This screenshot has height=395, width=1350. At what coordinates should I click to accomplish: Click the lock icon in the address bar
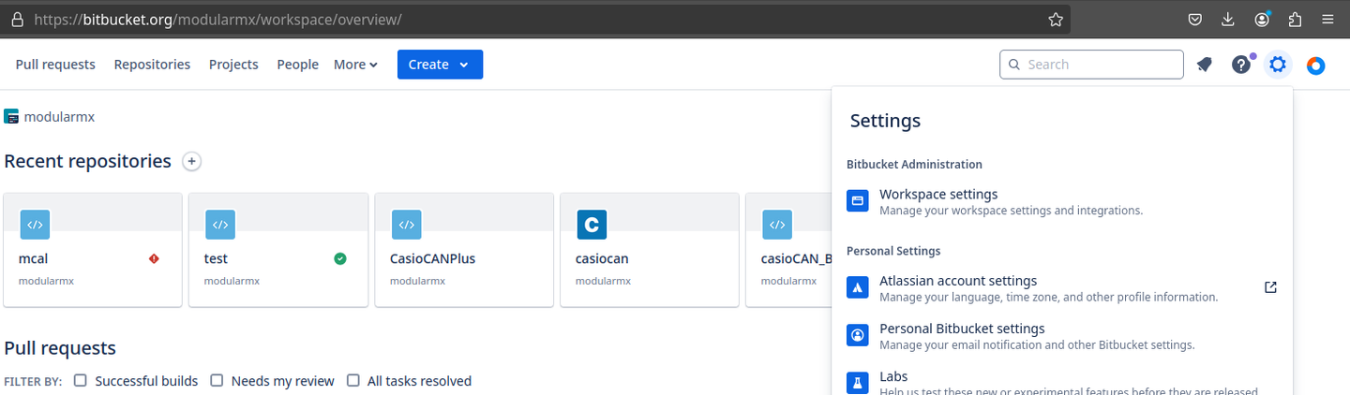pyautogui.click(x=17, y=20)
